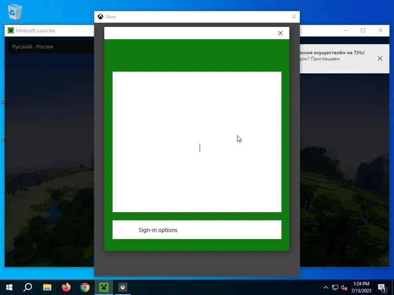Open the clock showing 1:24 PM
This screenshot has height=295, width=394.
[361, 287]
